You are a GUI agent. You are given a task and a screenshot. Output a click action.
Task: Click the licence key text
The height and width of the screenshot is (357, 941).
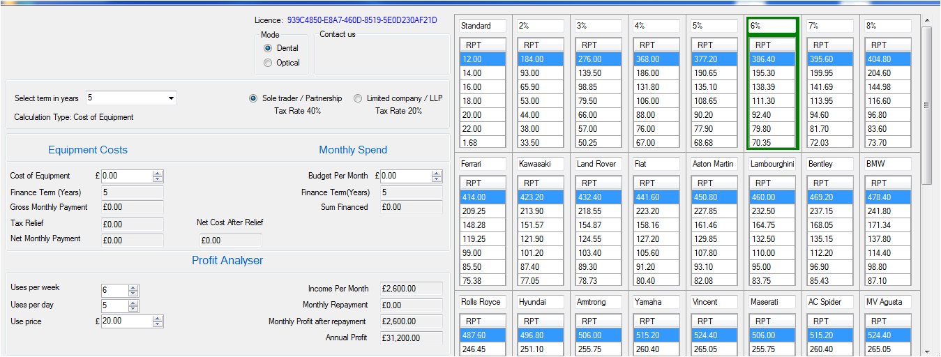pos(362,20)
